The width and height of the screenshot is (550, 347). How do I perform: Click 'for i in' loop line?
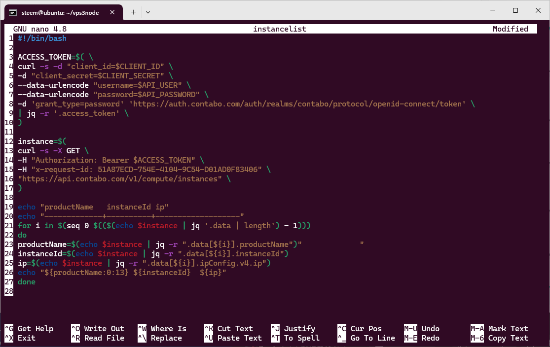(164, 226)
